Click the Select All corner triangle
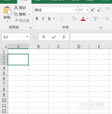 (x=5, y=46)
